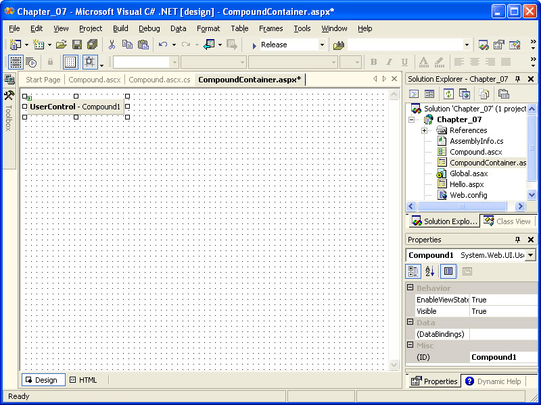Select Web.config in Solution Explorer
541x405 pixels.
468,195
